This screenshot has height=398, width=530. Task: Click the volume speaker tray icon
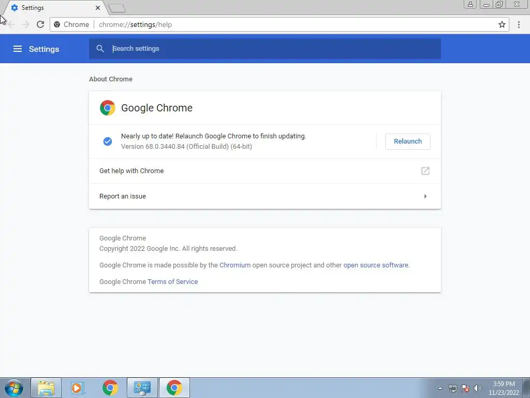pyautogui.click(x=478, y=388)
